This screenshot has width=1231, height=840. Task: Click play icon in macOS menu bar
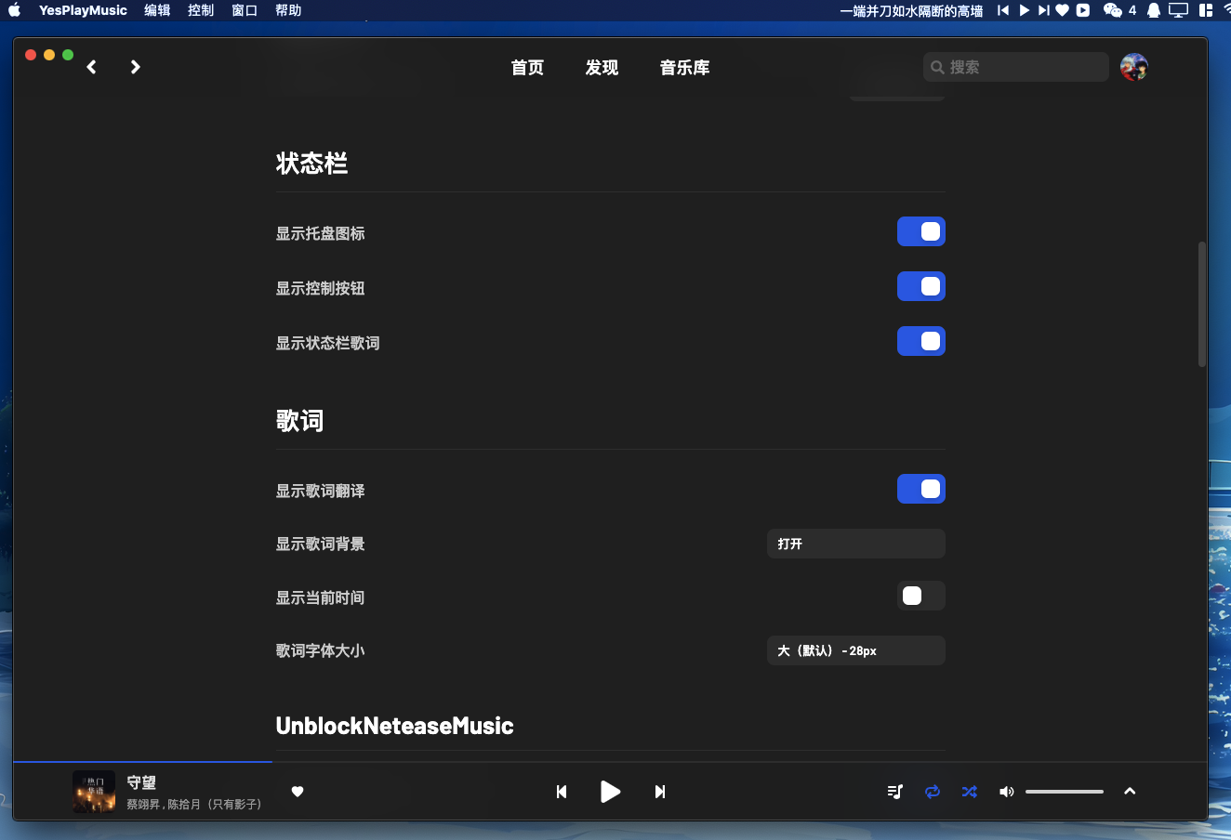1024,10
